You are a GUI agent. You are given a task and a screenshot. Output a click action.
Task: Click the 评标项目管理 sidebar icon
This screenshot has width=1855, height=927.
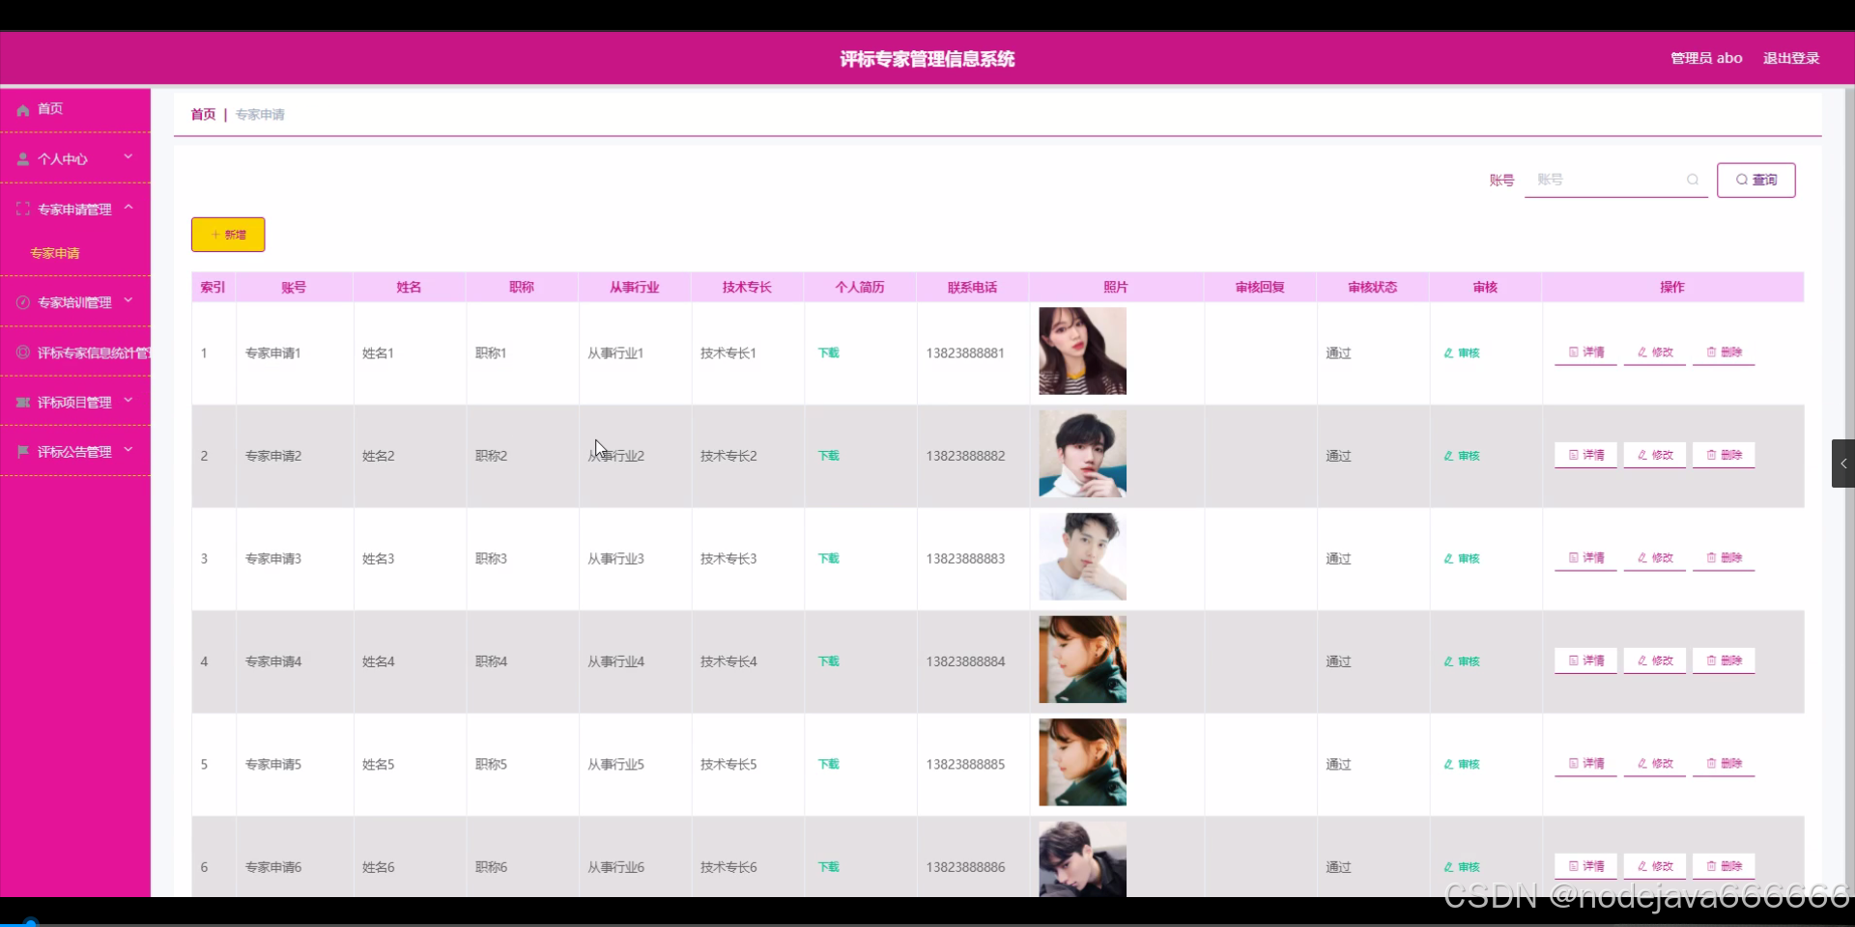click(x=23, y=402)
